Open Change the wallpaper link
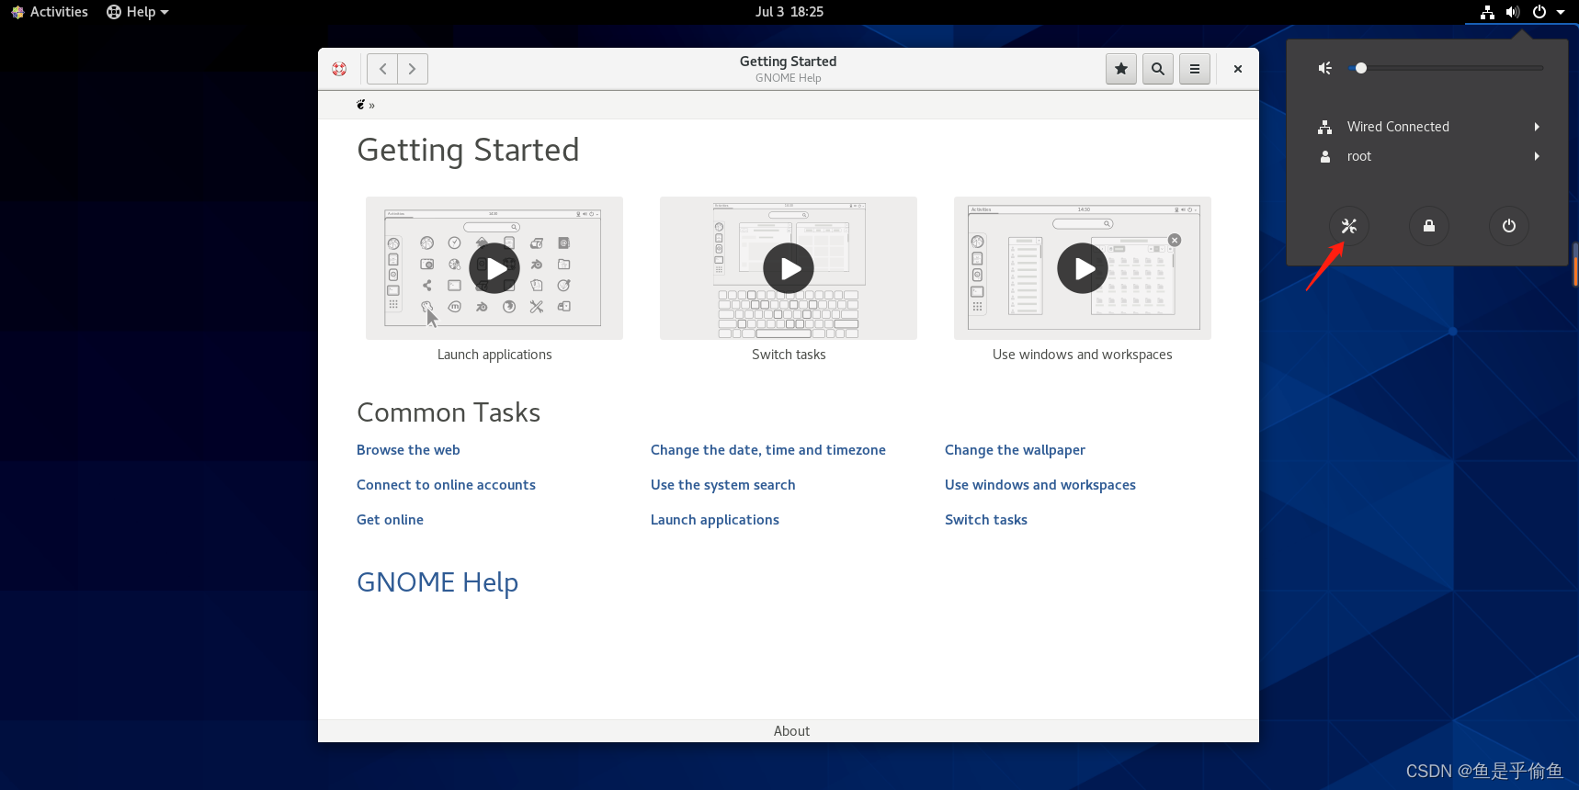1579x790 pixels. point(1015,450)
